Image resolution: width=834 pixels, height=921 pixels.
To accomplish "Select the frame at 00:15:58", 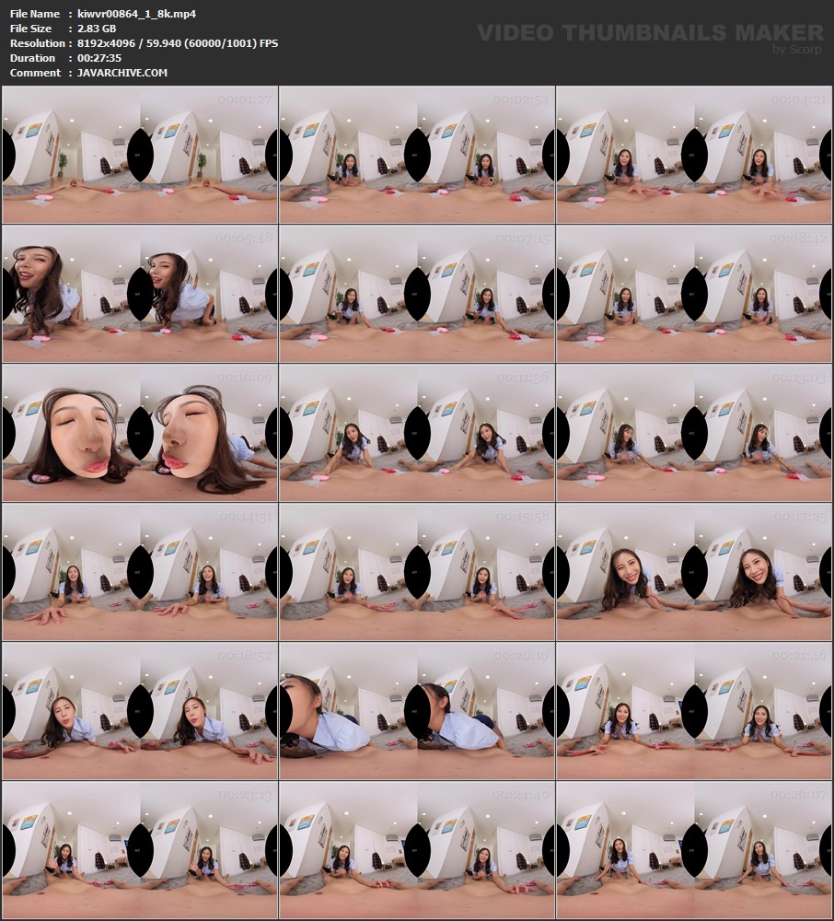I will (x=417, y=572).
